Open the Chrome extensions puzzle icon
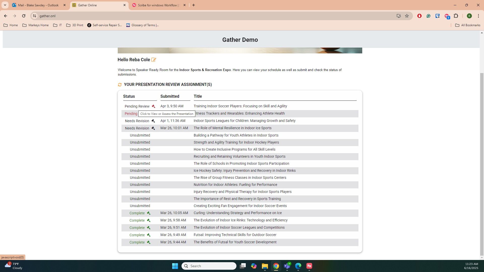The width and height of the screenshot is (484, 272). coord(456,16)
